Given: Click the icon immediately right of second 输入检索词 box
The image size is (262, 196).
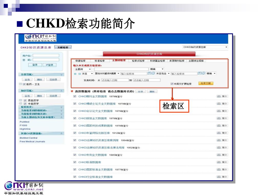Looking at the screenshot, I should [200, 73].
